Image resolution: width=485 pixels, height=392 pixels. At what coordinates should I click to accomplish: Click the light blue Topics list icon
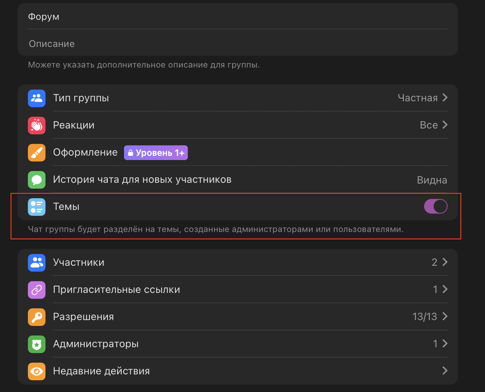(37, 207)
